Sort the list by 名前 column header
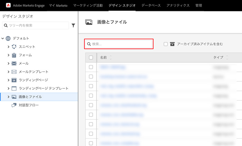 click(104, 57)
